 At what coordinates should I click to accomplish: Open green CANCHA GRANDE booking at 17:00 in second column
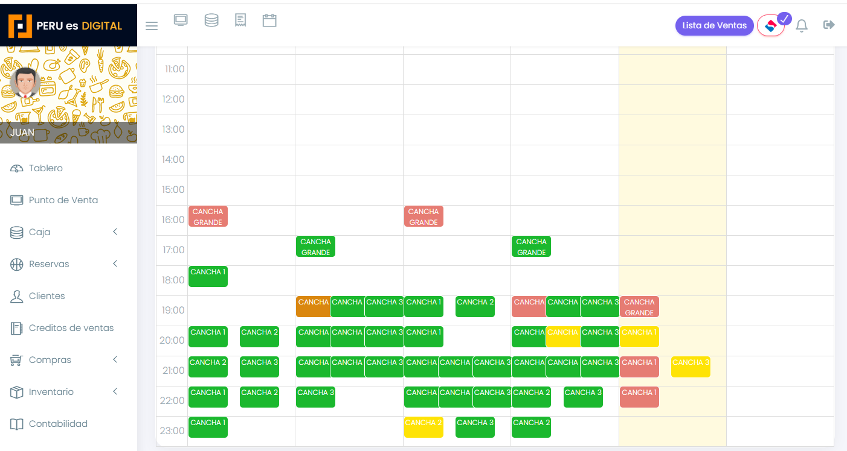click(315, 247)
